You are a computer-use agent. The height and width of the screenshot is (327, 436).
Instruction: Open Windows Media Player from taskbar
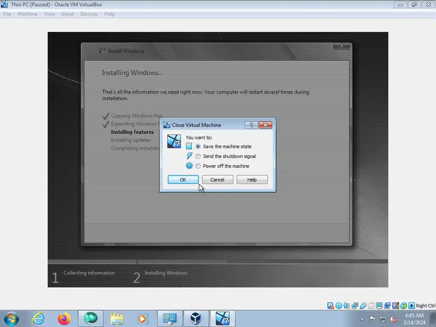(x=143, y=318)
